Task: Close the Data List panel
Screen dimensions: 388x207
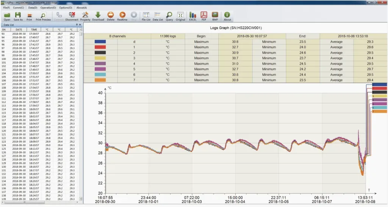Action: [x=80, y=25]
